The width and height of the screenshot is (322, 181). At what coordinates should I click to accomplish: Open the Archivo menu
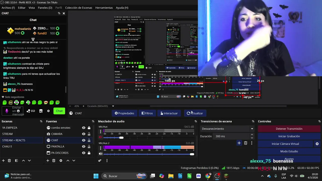point(8,8)
